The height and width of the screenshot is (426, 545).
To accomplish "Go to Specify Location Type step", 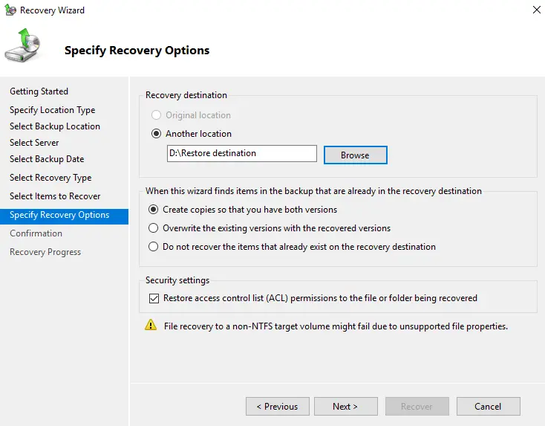I will [x=52, y=110].
